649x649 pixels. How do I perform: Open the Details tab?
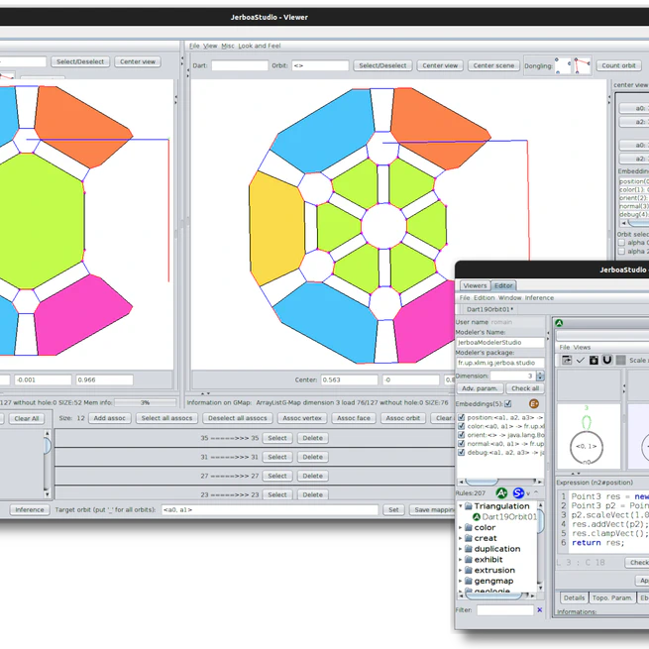coord(574,598)
